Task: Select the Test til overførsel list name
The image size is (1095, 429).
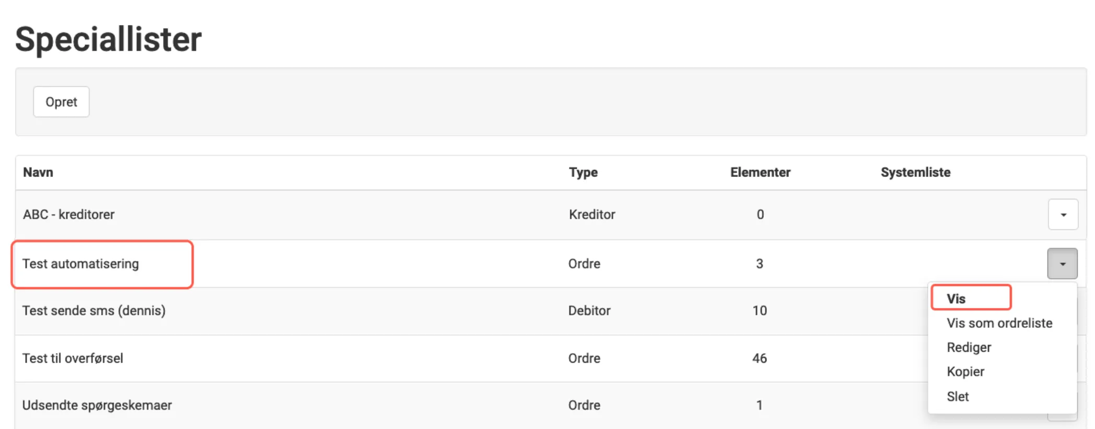Action: click(73, 359)
